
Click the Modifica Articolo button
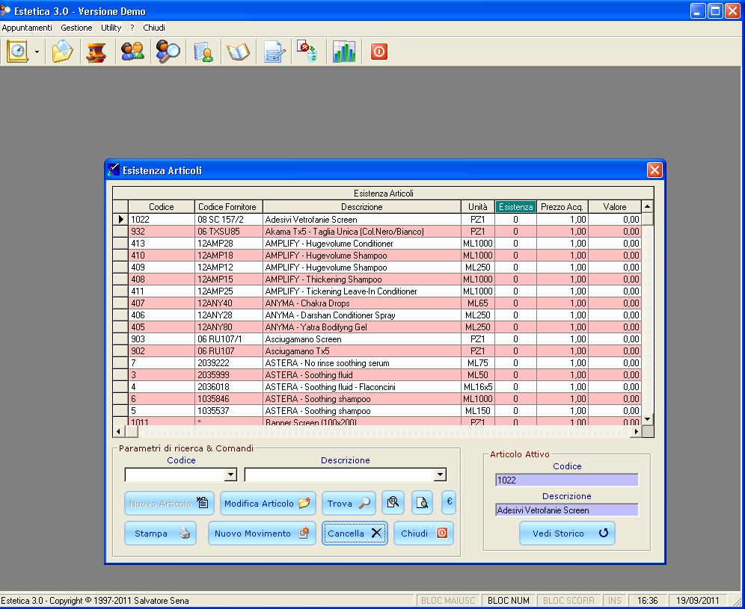[268, 503]
